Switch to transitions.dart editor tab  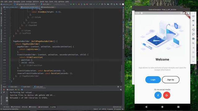click(48, 7)
